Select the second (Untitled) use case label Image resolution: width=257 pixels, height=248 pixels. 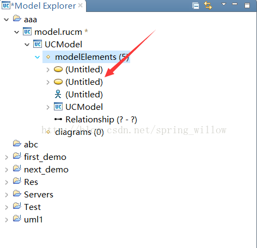[84, 82]
